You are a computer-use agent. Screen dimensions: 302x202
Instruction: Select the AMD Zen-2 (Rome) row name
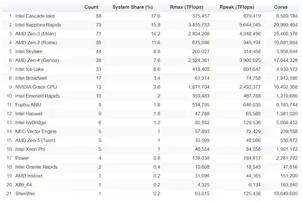coord(36,43)
